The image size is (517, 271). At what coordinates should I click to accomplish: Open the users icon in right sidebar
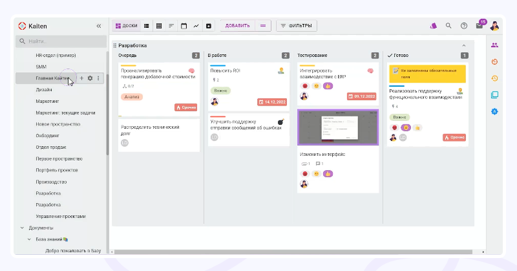pos(494,45)
